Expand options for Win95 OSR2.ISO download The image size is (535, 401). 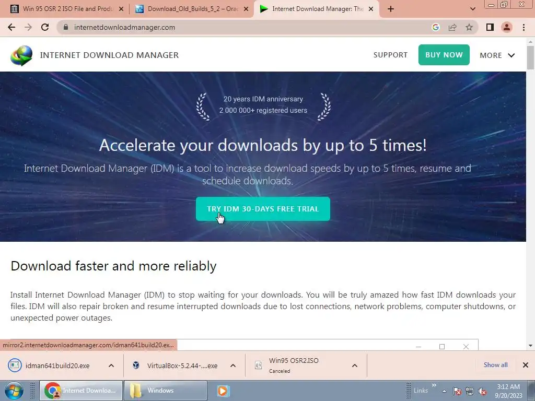pos(355,365)
